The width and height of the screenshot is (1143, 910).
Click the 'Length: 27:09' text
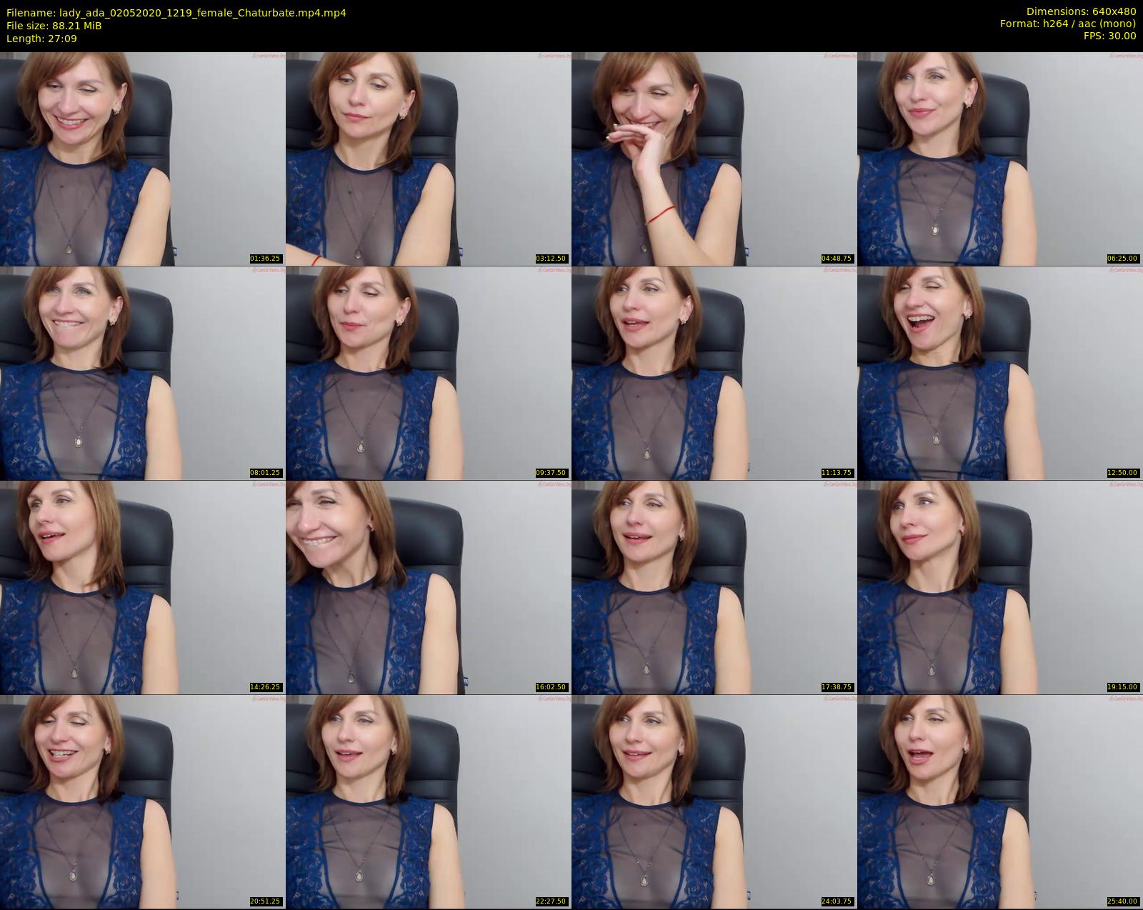tap(41, 39)
